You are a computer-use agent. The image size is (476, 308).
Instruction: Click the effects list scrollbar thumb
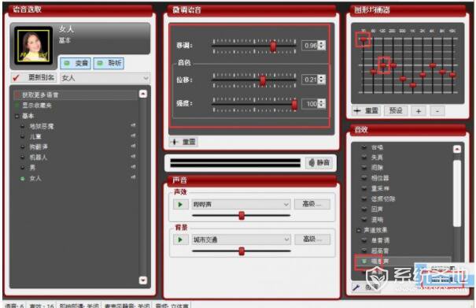tap(457, 193)
